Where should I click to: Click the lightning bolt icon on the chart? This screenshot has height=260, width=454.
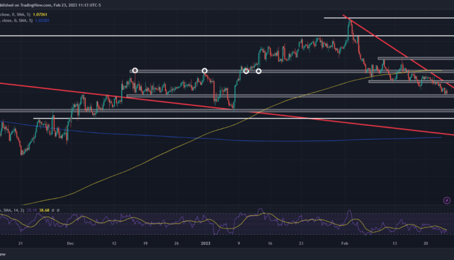pos(448,201)
